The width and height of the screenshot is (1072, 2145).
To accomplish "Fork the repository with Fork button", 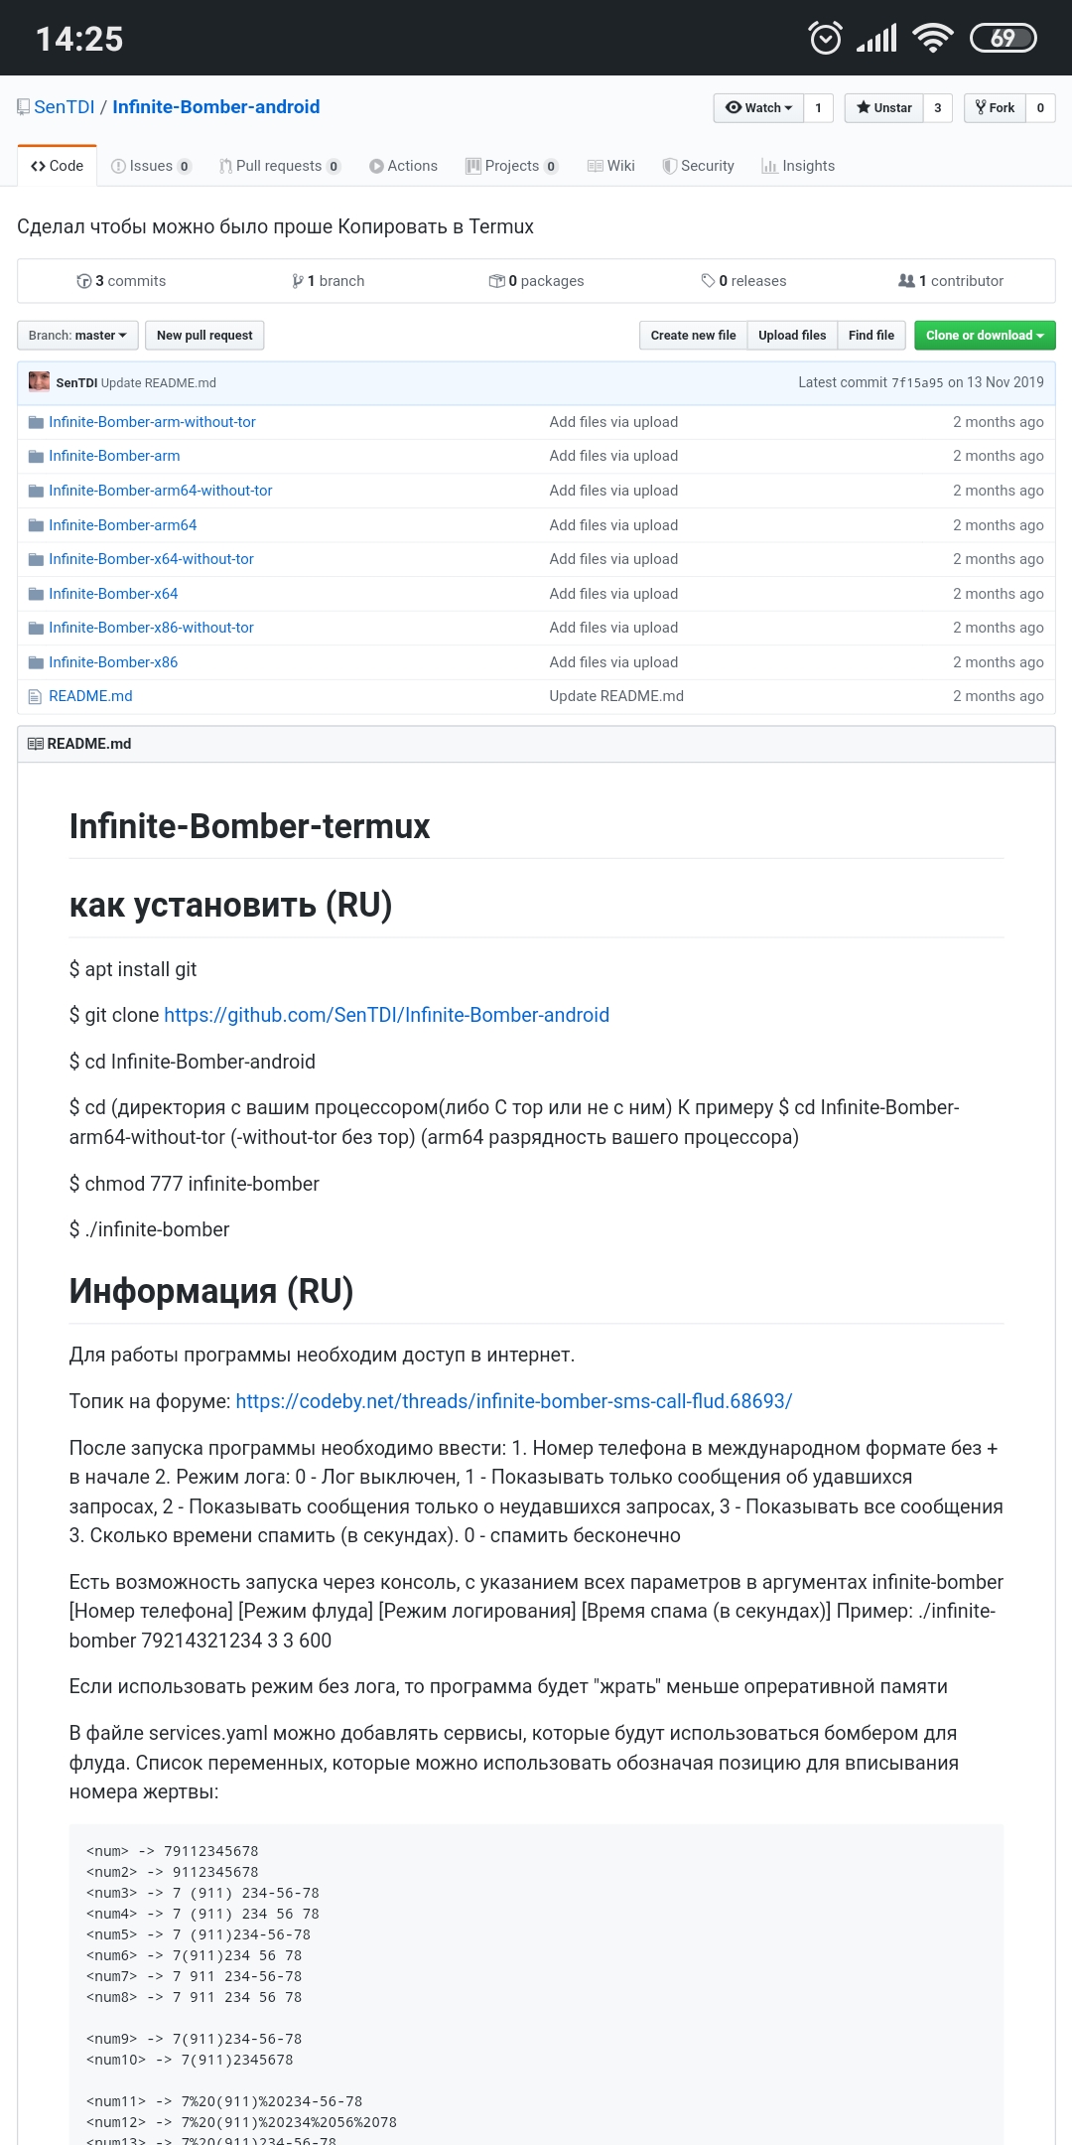I will coord(995,107).
